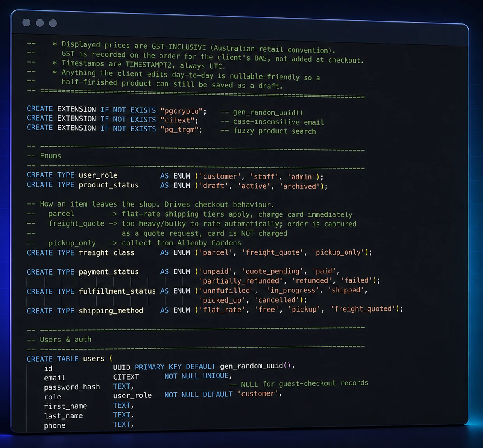Click the column name first_name
Viewport: 483px width, 448px height.
click(65, 406)
